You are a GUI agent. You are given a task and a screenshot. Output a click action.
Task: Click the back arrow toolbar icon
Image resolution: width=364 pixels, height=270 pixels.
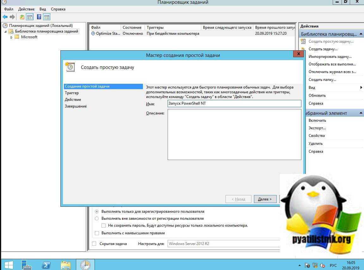tap(5, 17)
